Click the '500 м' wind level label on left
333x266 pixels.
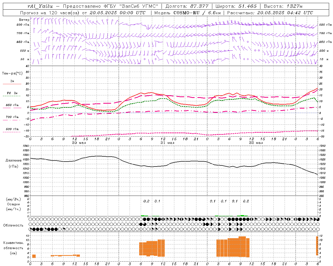pos(25,51)
